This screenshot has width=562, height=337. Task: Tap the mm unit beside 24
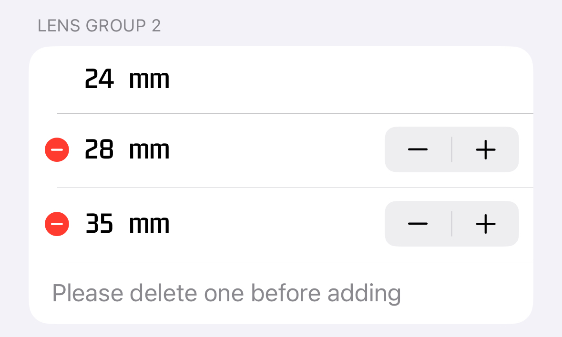149,81
